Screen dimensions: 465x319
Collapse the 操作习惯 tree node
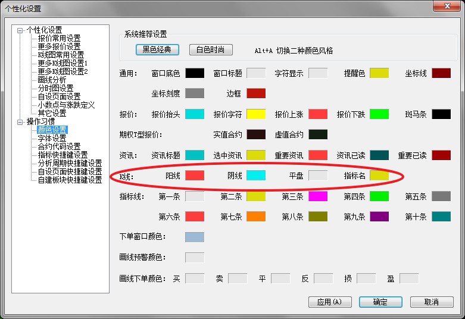coord(20,122)
